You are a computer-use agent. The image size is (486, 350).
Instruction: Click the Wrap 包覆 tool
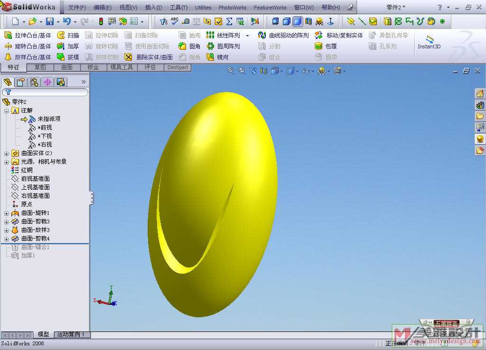click(x=326, y=46)
